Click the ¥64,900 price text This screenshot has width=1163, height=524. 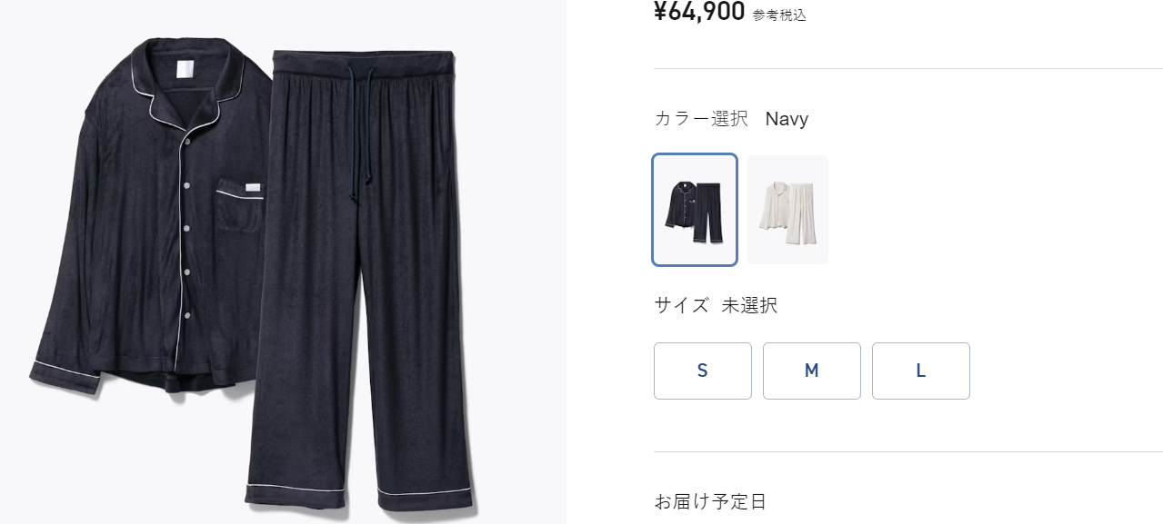tap(699, 12)
